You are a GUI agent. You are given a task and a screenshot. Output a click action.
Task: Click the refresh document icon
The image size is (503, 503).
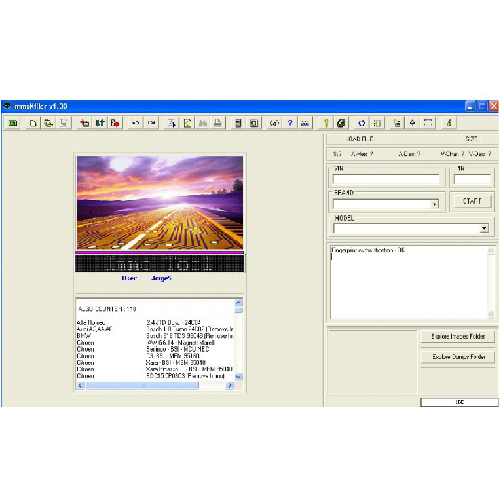click(x=187, y=123)
